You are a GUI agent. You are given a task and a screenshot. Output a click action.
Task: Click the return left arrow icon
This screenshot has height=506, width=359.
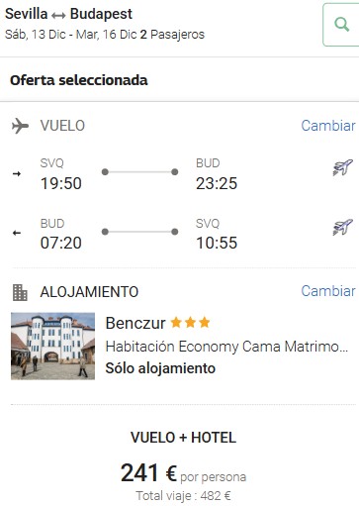click(x=17, y=233)
